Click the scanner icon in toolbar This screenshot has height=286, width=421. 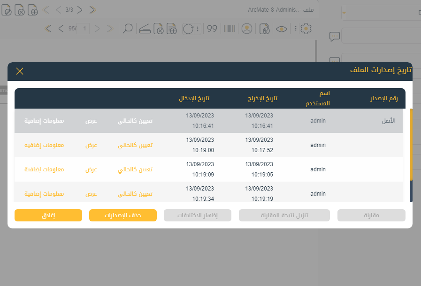[x=145, y=29]
